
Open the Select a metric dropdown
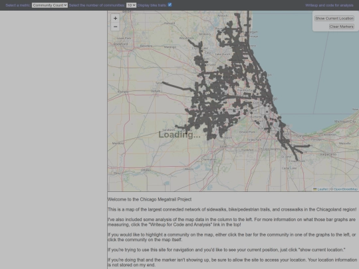tap(50, 5)
